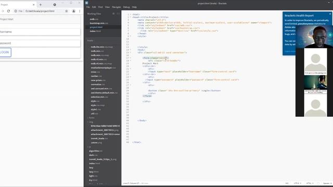Select mdb.css in Working Files

tap(94, 19)
